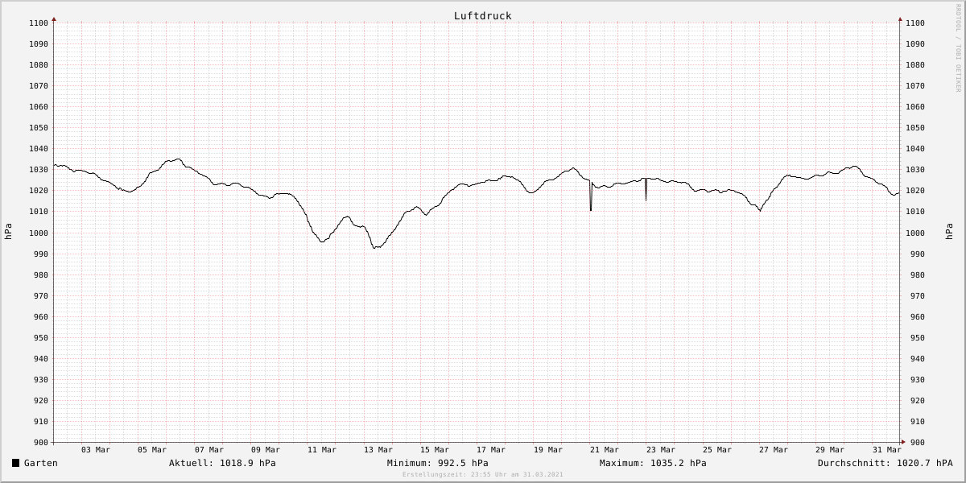
Task: Click the 03 Mar date label
Action: [x=96, y=450]
